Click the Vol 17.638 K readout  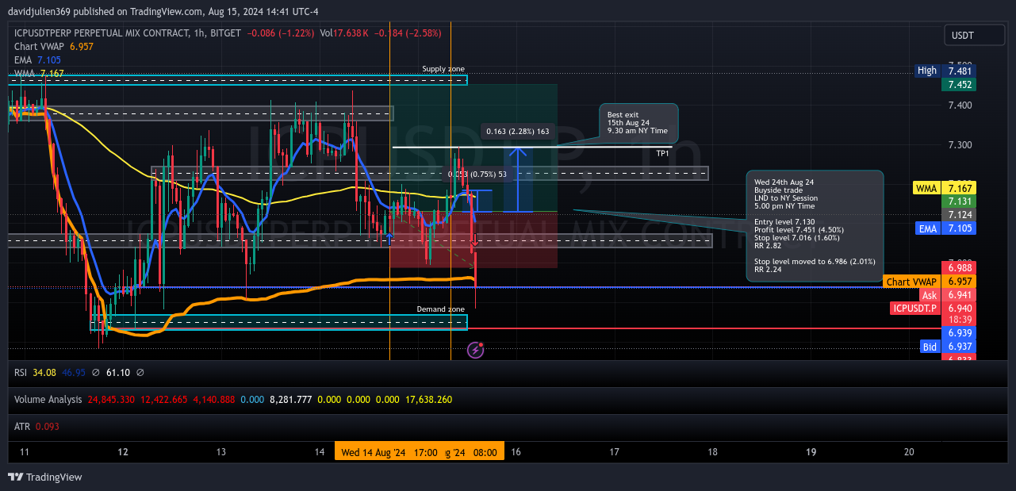pos(345,33)
